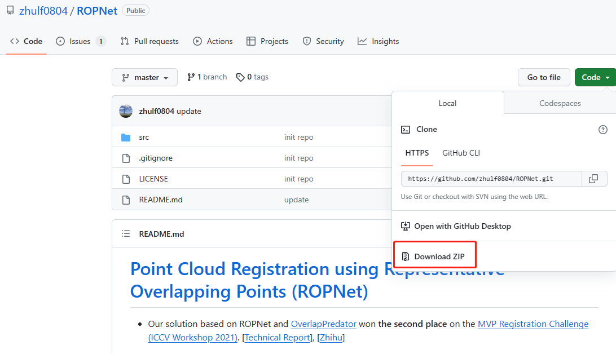Select the HTTPS clone tab

click(417, 153)
